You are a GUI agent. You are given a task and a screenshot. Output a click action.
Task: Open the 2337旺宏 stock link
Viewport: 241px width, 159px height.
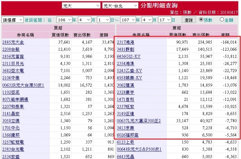pos(126,107)
